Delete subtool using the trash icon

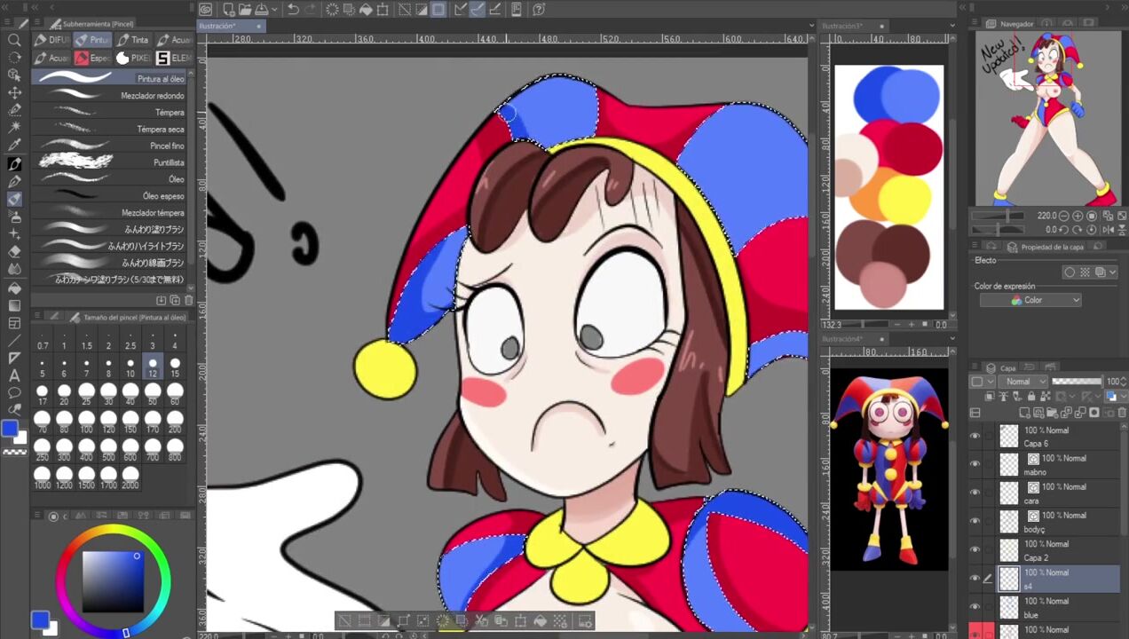(x=188, y=301)
